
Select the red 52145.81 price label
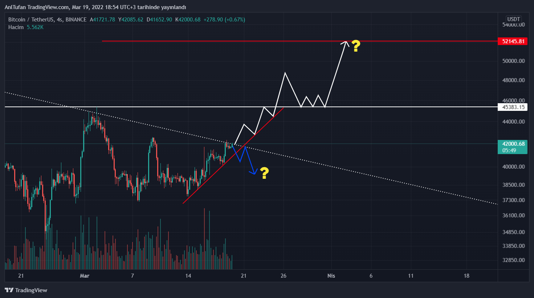[513, 41]
